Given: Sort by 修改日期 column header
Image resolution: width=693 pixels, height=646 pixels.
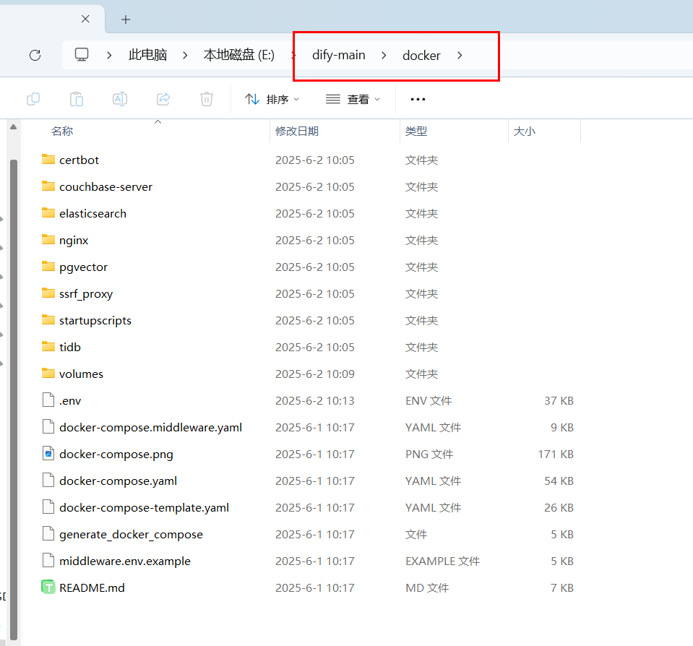Looking at the screenshot, I should coord(296,132).
